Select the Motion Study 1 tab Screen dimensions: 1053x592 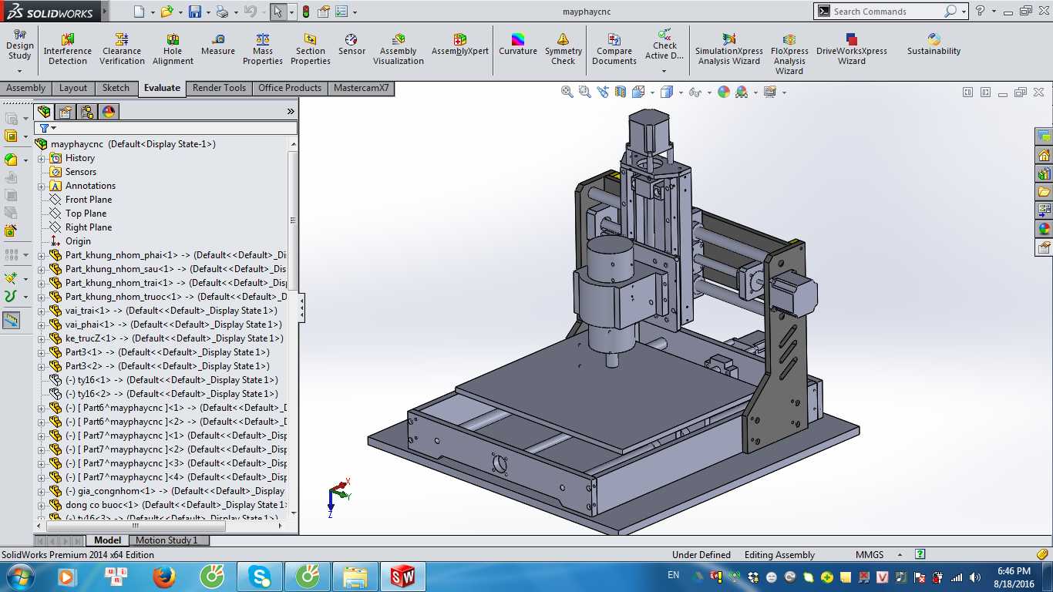tap(167, 540)
